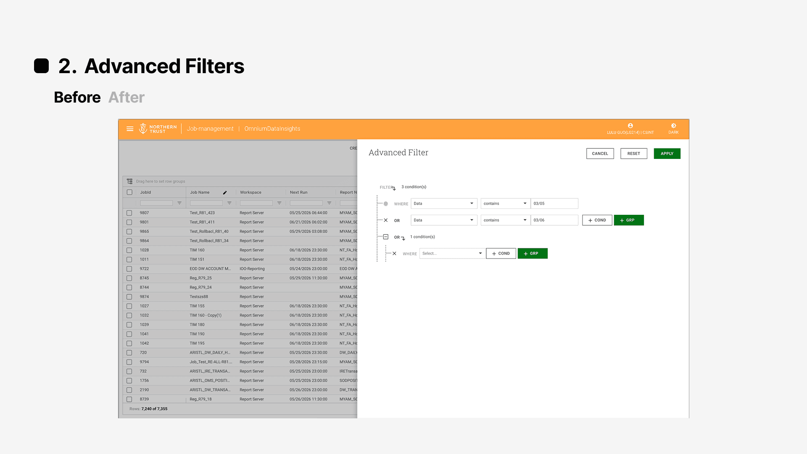Open the Data field dropdown in OR row
This screenshot has height=454, width=807.
tap(444, 220)
